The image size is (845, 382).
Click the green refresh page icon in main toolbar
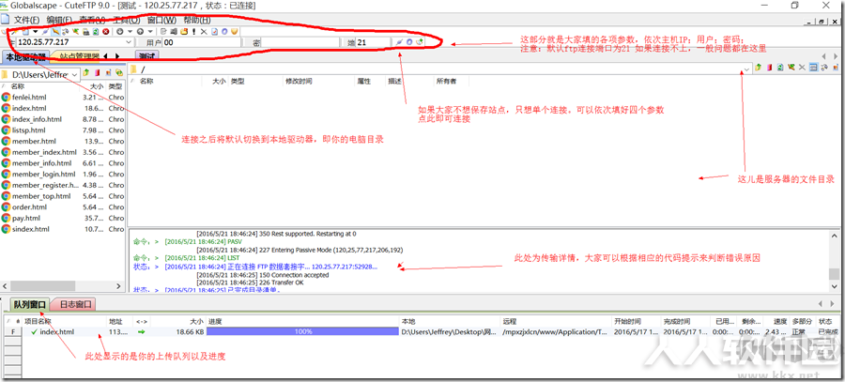(96, 32)
